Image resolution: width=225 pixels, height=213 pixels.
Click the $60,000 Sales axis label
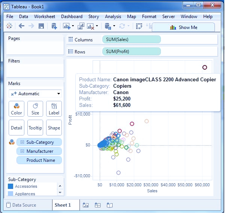pyautogui.click(x=202, y=185)
